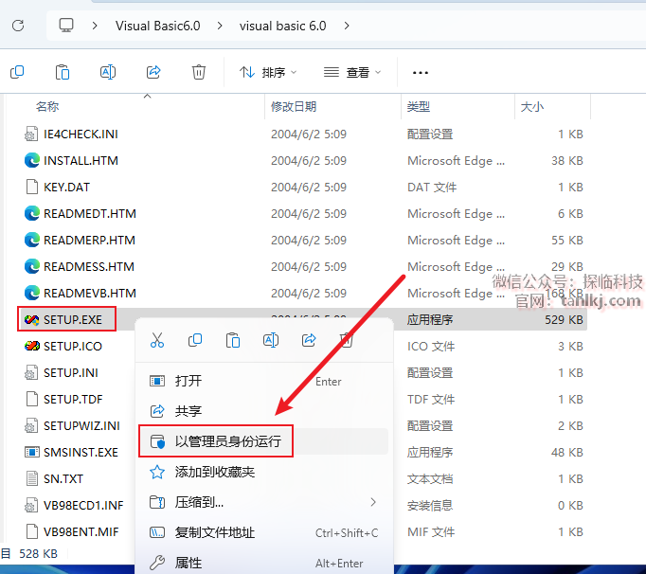The height and width of the screenshot is (574, 646).
Task: Expand the 压缩到... submenu
Action: click(x=263, y=502)
